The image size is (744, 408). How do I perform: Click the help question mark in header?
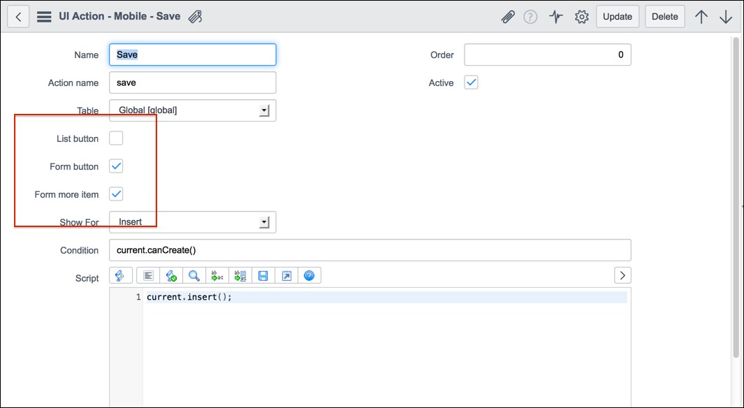pyautogui.click(x=530, y=17)
